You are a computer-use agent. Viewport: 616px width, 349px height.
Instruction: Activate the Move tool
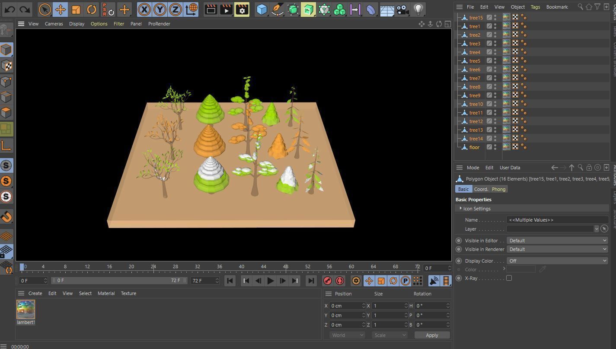(x=61, y=9)
